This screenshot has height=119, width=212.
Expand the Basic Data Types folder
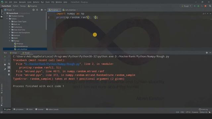[x=10, y=21]
